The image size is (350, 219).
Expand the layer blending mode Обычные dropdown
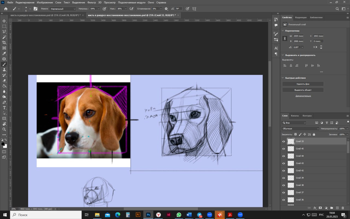click(300, 129)
